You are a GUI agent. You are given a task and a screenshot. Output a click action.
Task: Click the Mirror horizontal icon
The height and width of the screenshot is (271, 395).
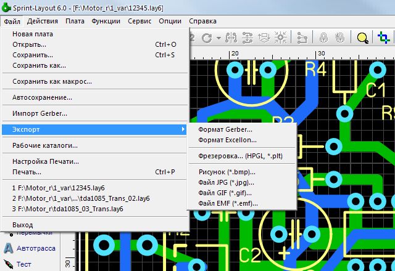pyautogui.click(x=231, y=38)
